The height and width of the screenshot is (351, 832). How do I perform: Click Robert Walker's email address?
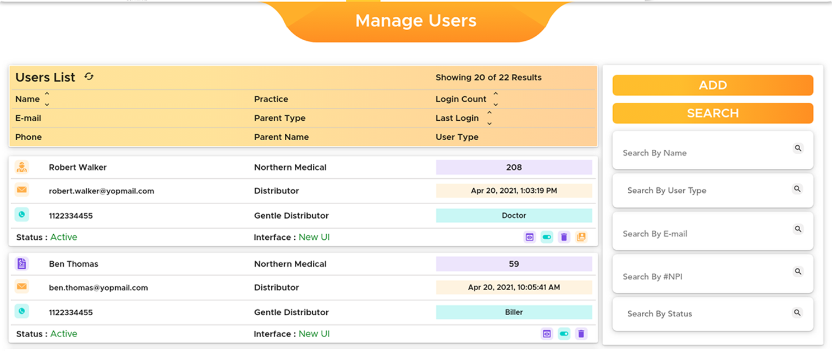coord(101,191)
